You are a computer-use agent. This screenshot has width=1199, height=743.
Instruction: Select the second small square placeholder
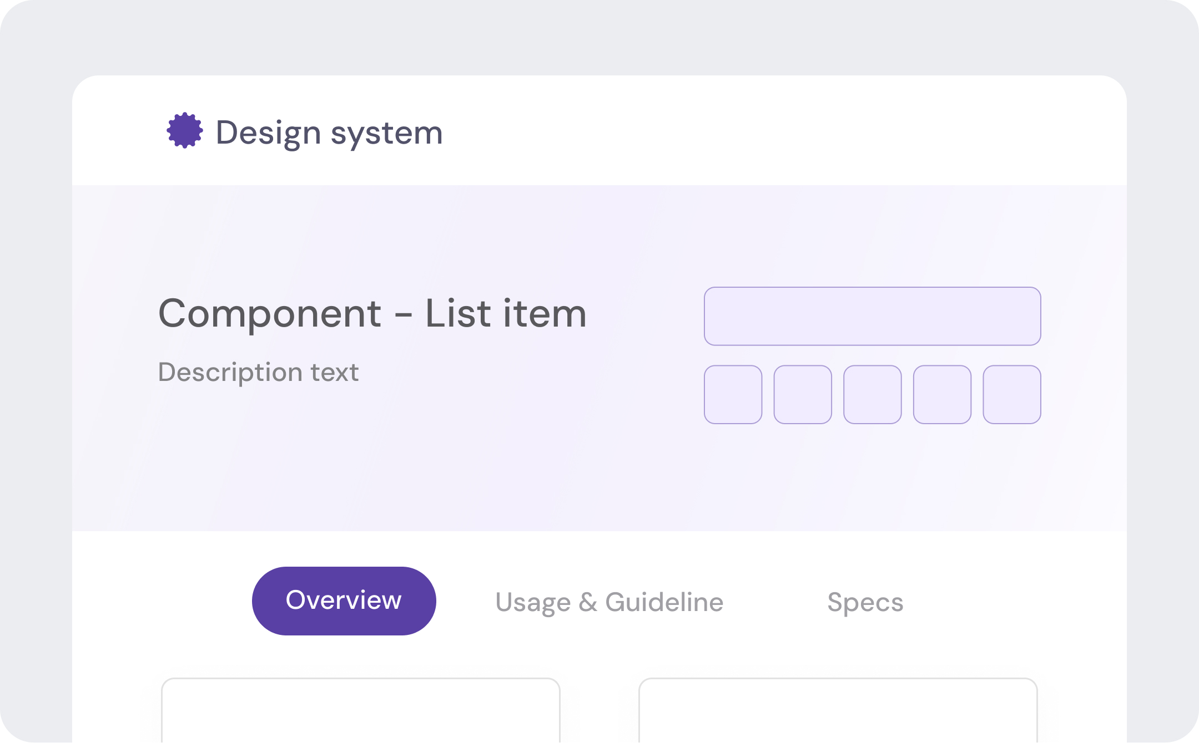coord(803,394)
